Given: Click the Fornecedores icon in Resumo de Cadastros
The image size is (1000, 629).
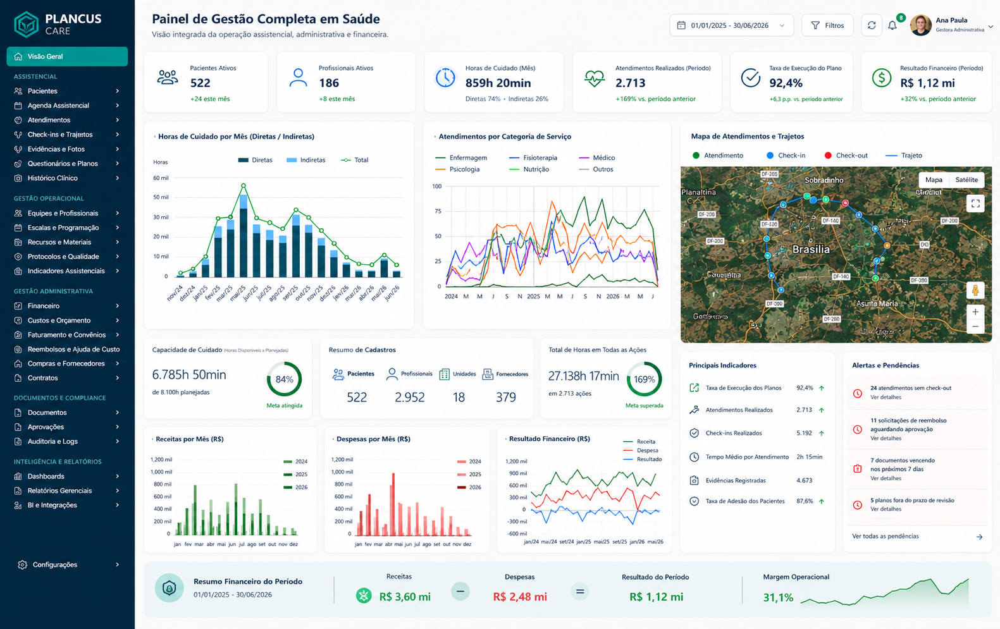Looking at the screenshot, I should coord(488,374).
